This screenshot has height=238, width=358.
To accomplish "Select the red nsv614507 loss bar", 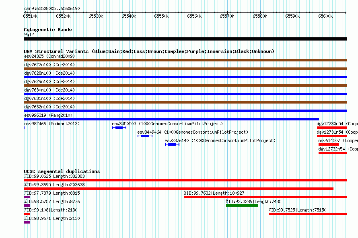I will tap(329, 144).
